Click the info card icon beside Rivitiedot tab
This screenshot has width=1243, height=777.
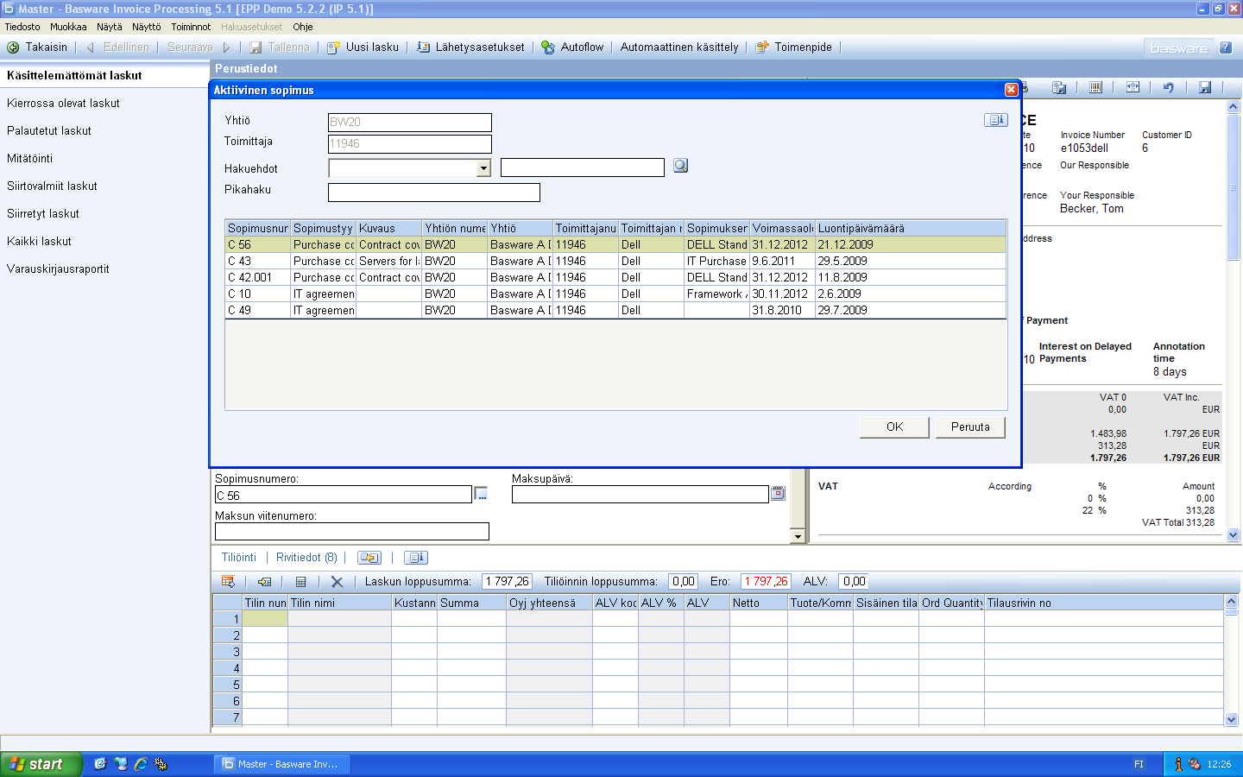tap(416, 558)
